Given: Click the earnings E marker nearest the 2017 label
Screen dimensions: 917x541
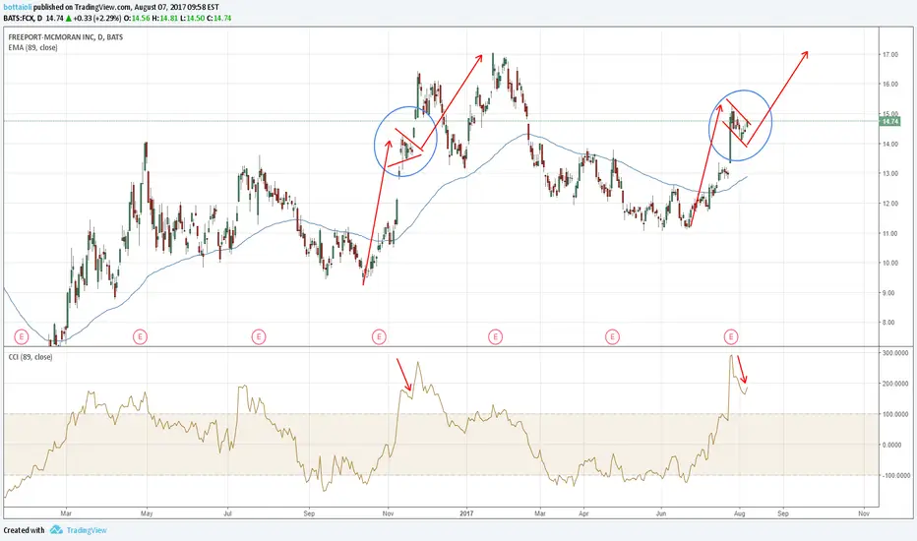Looking at the screenshot, I should [x=495, y=336].
